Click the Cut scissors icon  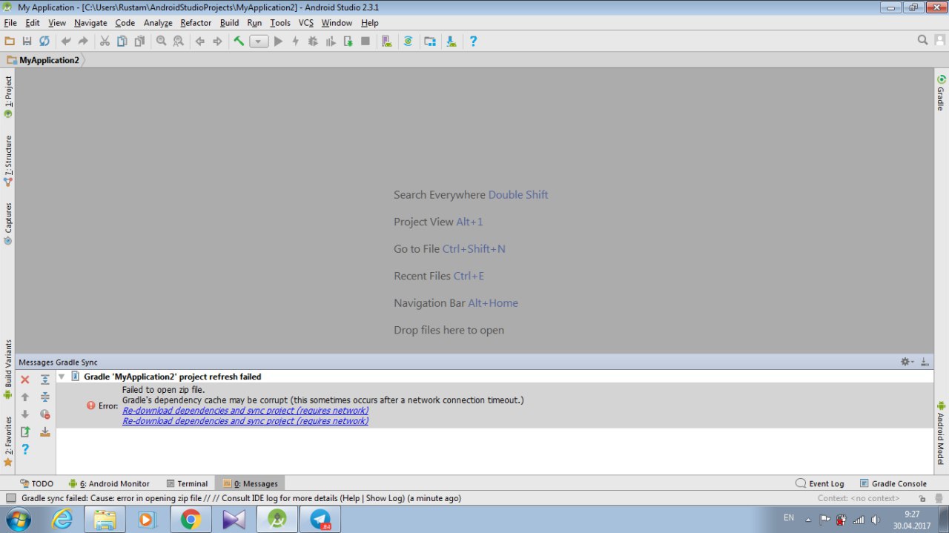coord(105,42)
